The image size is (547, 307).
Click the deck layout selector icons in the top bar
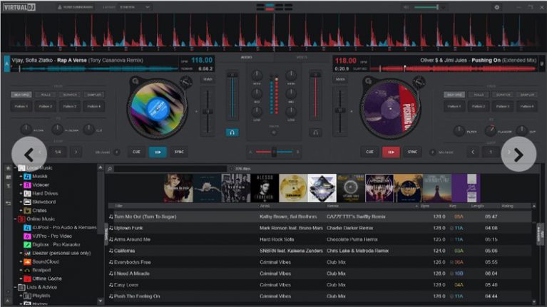point(274,7)
